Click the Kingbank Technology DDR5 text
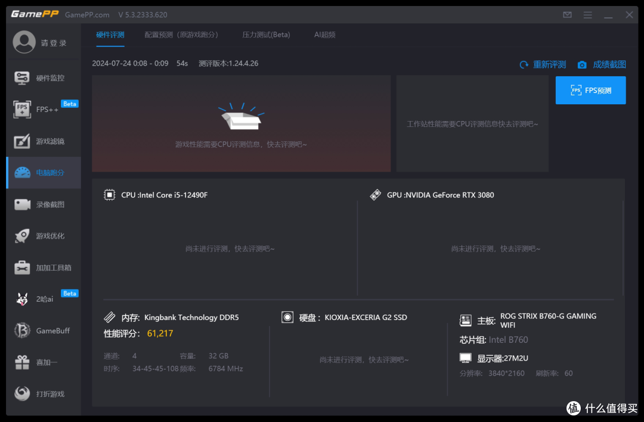Image resolution: width=644 pixels, height=422 pixels. coord(191,317)
